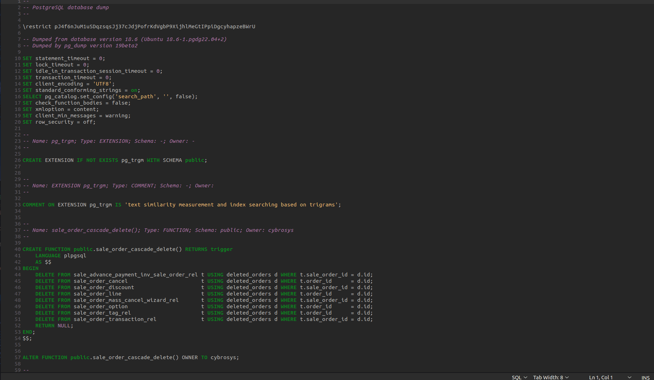Click 'sale_order_transaction_rel' table name

pos(115,319)
